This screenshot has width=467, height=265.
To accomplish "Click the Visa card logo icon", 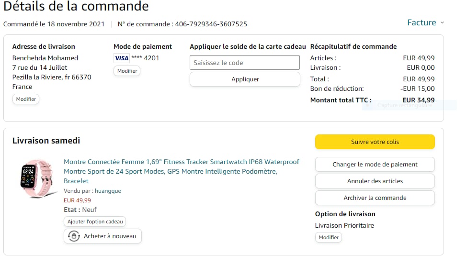I will [122, 58].
